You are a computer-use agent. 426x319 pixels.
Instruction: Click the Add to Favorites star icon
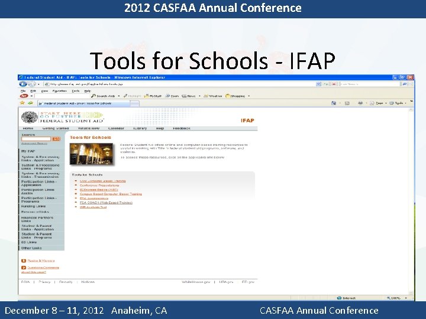click(x=30, y=103)
